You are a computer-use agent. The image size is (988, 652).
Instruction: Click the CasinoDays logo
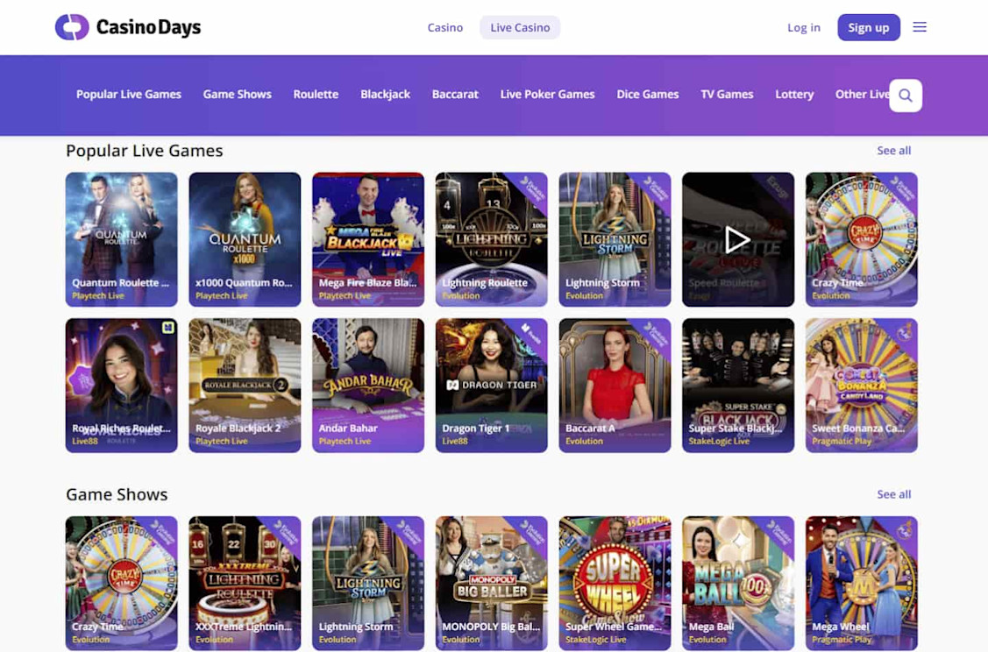pos(128,27)
